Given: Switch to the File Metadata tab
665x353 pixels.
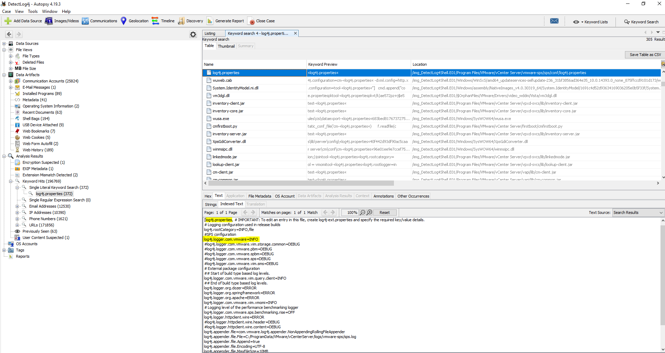Looking at the screenshot, I should click(260, 196).
